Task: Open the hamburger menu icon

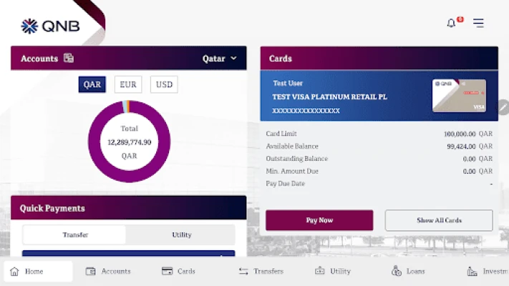Action: click(x=478, y=23)
